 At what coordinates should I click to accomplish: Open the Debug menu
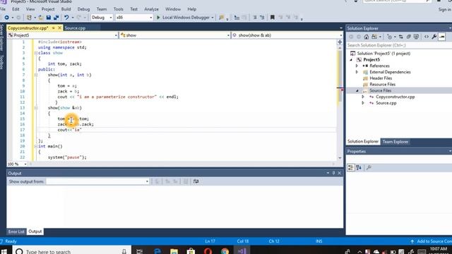pyautogui.click(x=83, y=9)
